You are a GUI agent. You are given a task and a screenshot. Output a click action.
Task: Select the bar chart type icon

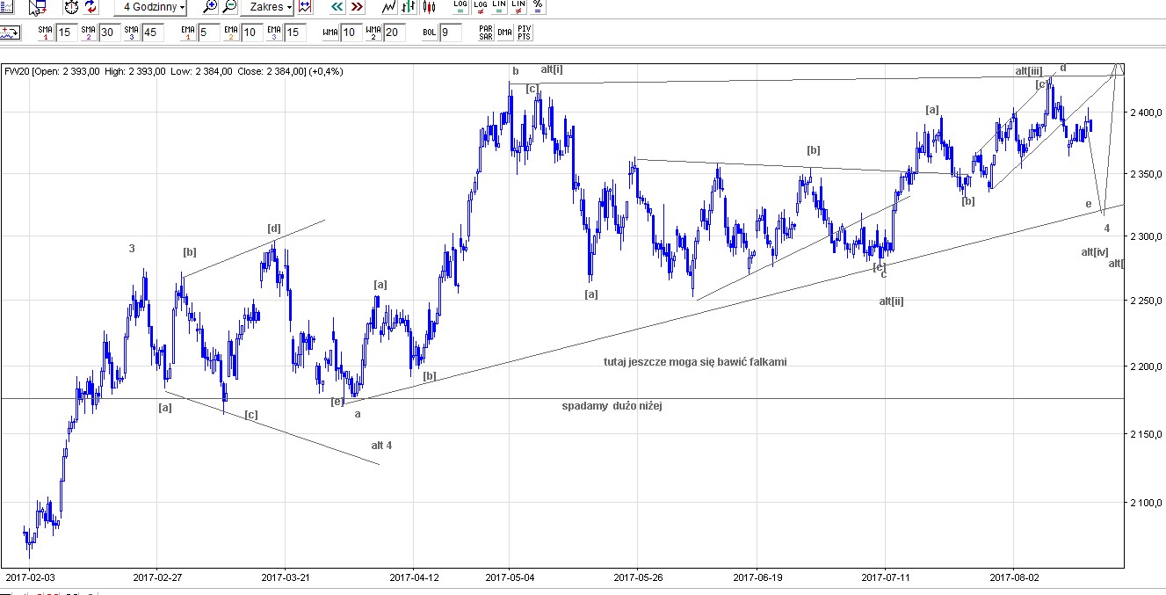pyautogui.click(x=409, y=7)
